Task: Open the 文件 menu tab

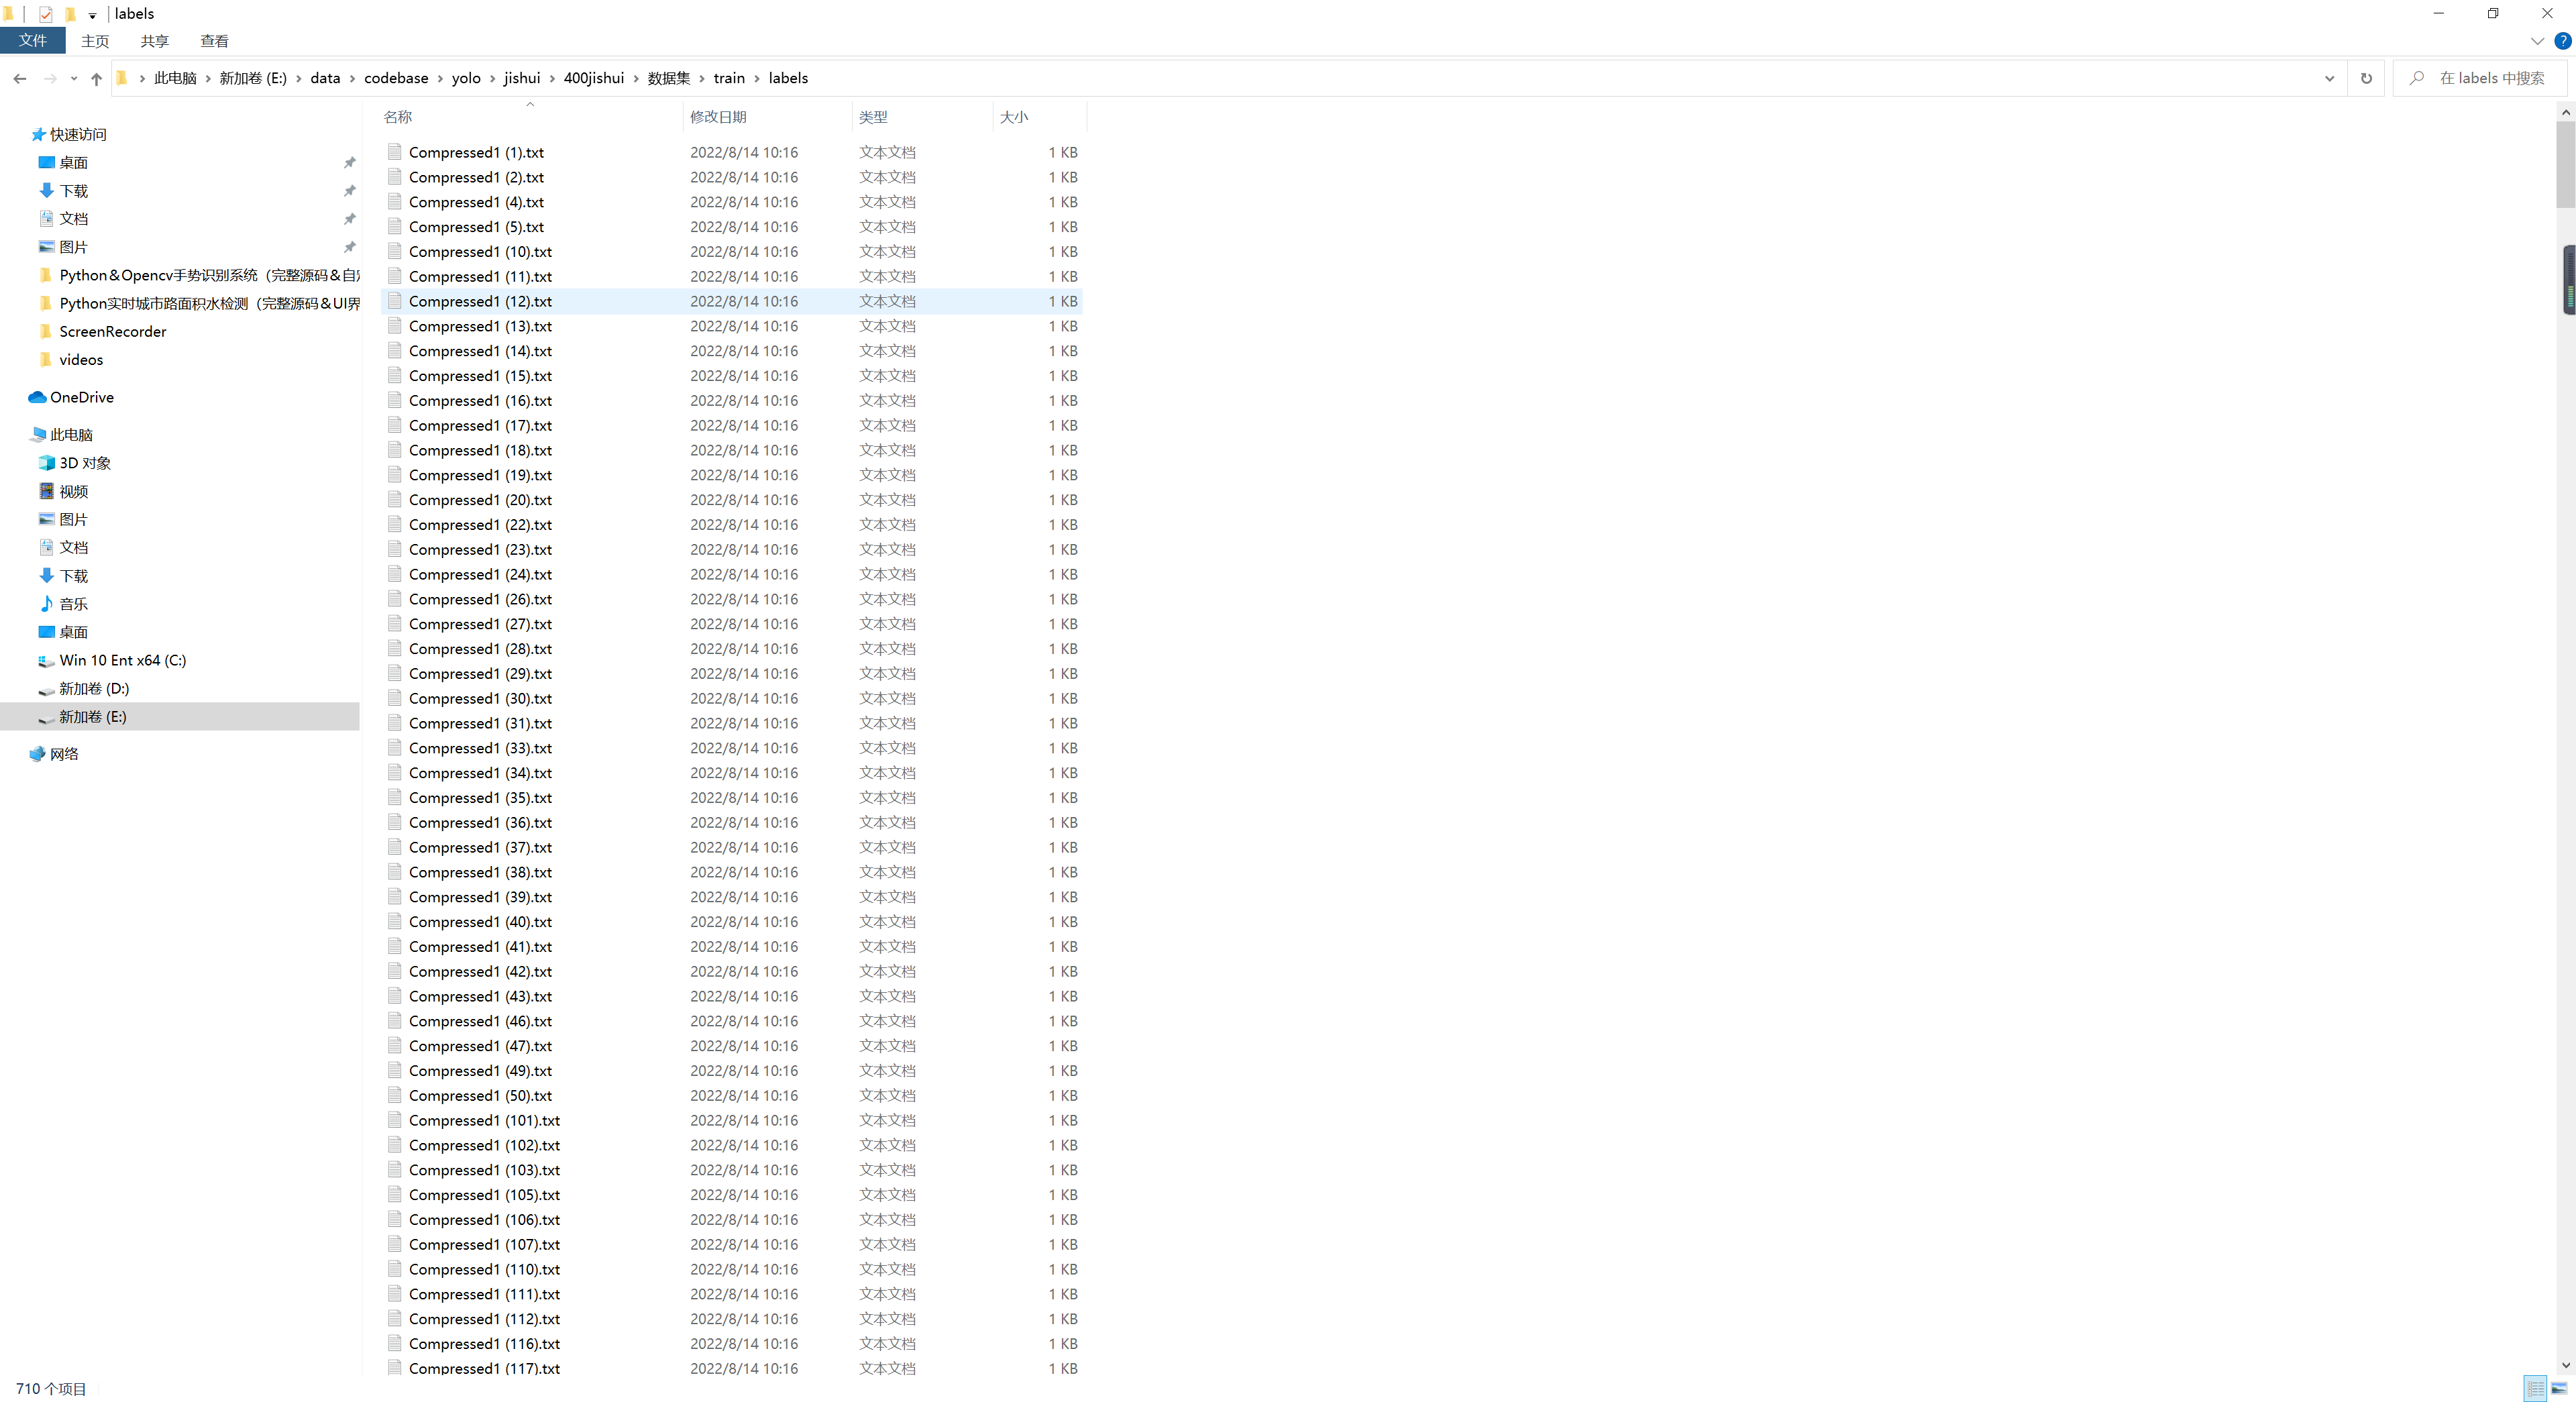Action: [33, 40]
